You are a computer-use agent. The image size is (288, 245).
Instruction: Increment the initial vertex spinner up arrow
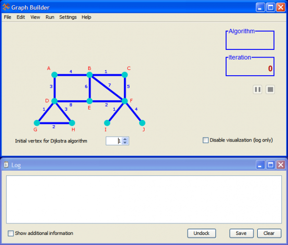[x=125, y=140]
